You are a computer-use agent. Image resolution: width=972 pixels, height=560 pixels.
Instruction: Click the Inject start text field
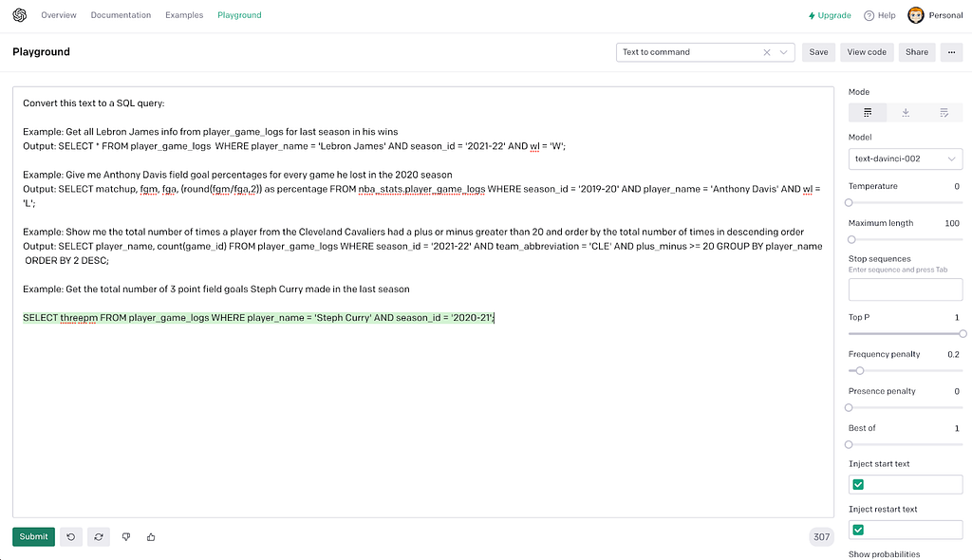click(x=905, y=484)
